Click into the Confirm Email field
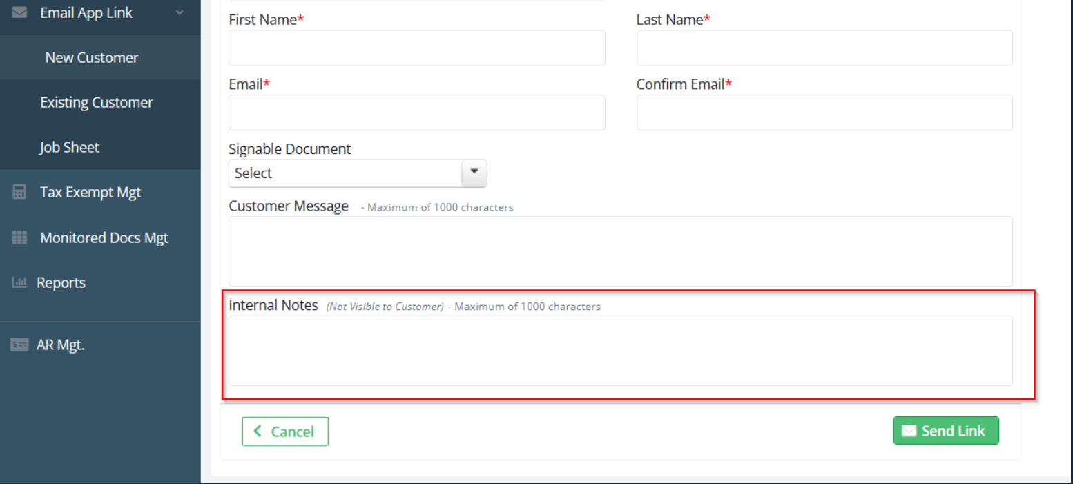Screen dimensions: 1073x484 point(824,113)
